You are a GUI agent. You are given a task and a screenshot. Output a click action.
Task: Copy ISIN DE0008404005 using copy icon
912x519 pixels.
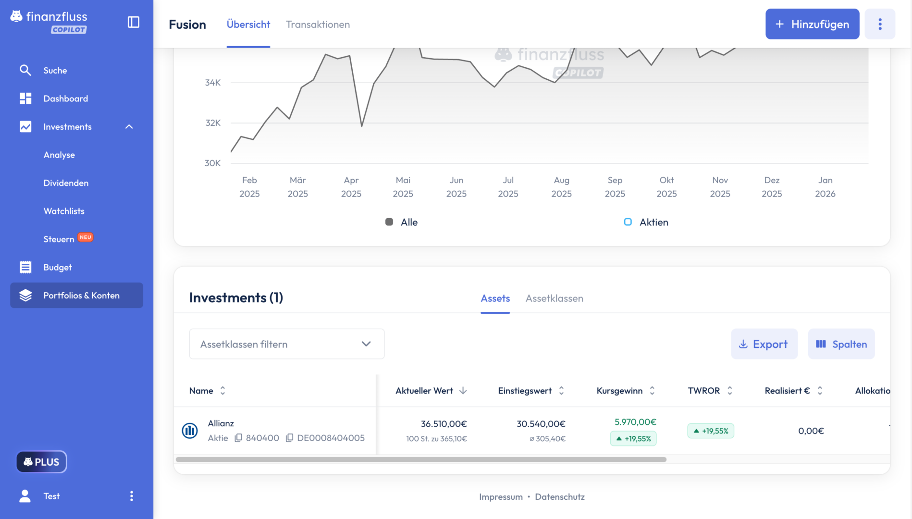[289, 438]
